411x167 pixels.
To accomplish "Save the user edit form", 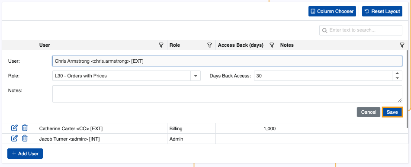I will pos(392,112).
